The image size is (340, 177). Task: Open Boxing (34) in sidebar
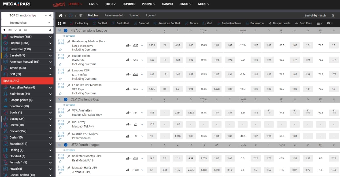[27, 119]
